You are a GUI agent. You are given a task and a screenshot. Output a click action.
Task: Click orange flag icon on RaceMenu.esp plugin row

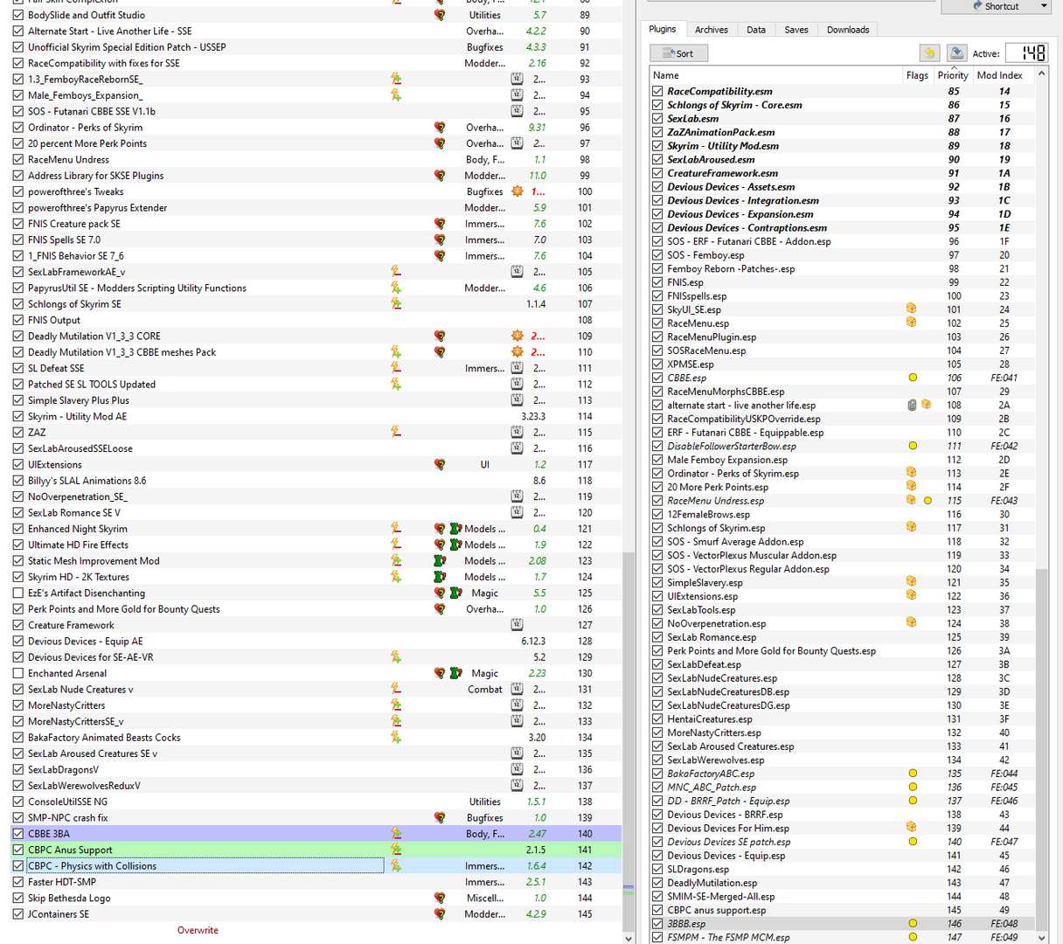click(x=912, y=323)
